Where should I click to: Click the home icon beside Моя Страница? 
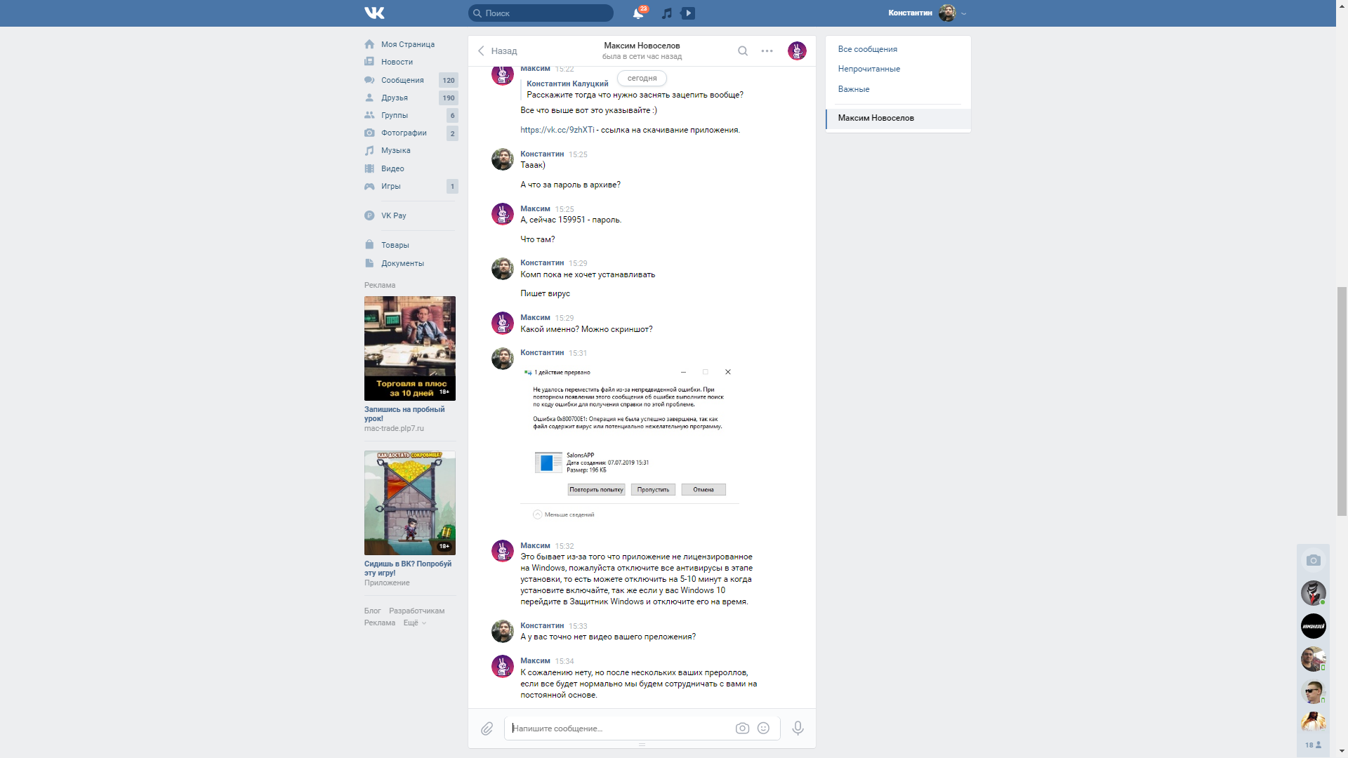tap(369, 44)
